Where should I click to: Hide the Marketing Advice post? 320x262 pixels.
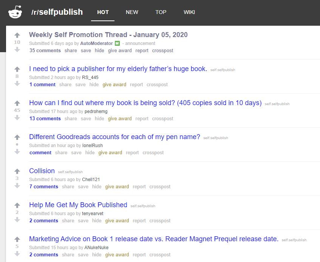pyautogui.click(x=97, y=255)
